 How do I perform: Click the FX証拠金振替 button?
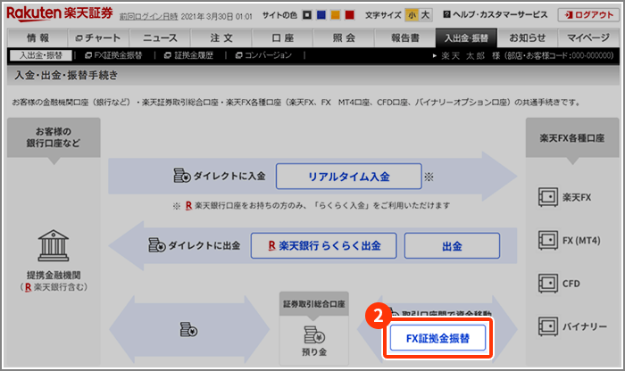point(437,338)
